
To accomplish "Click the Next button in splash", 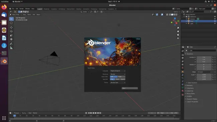I will point(130,88).
